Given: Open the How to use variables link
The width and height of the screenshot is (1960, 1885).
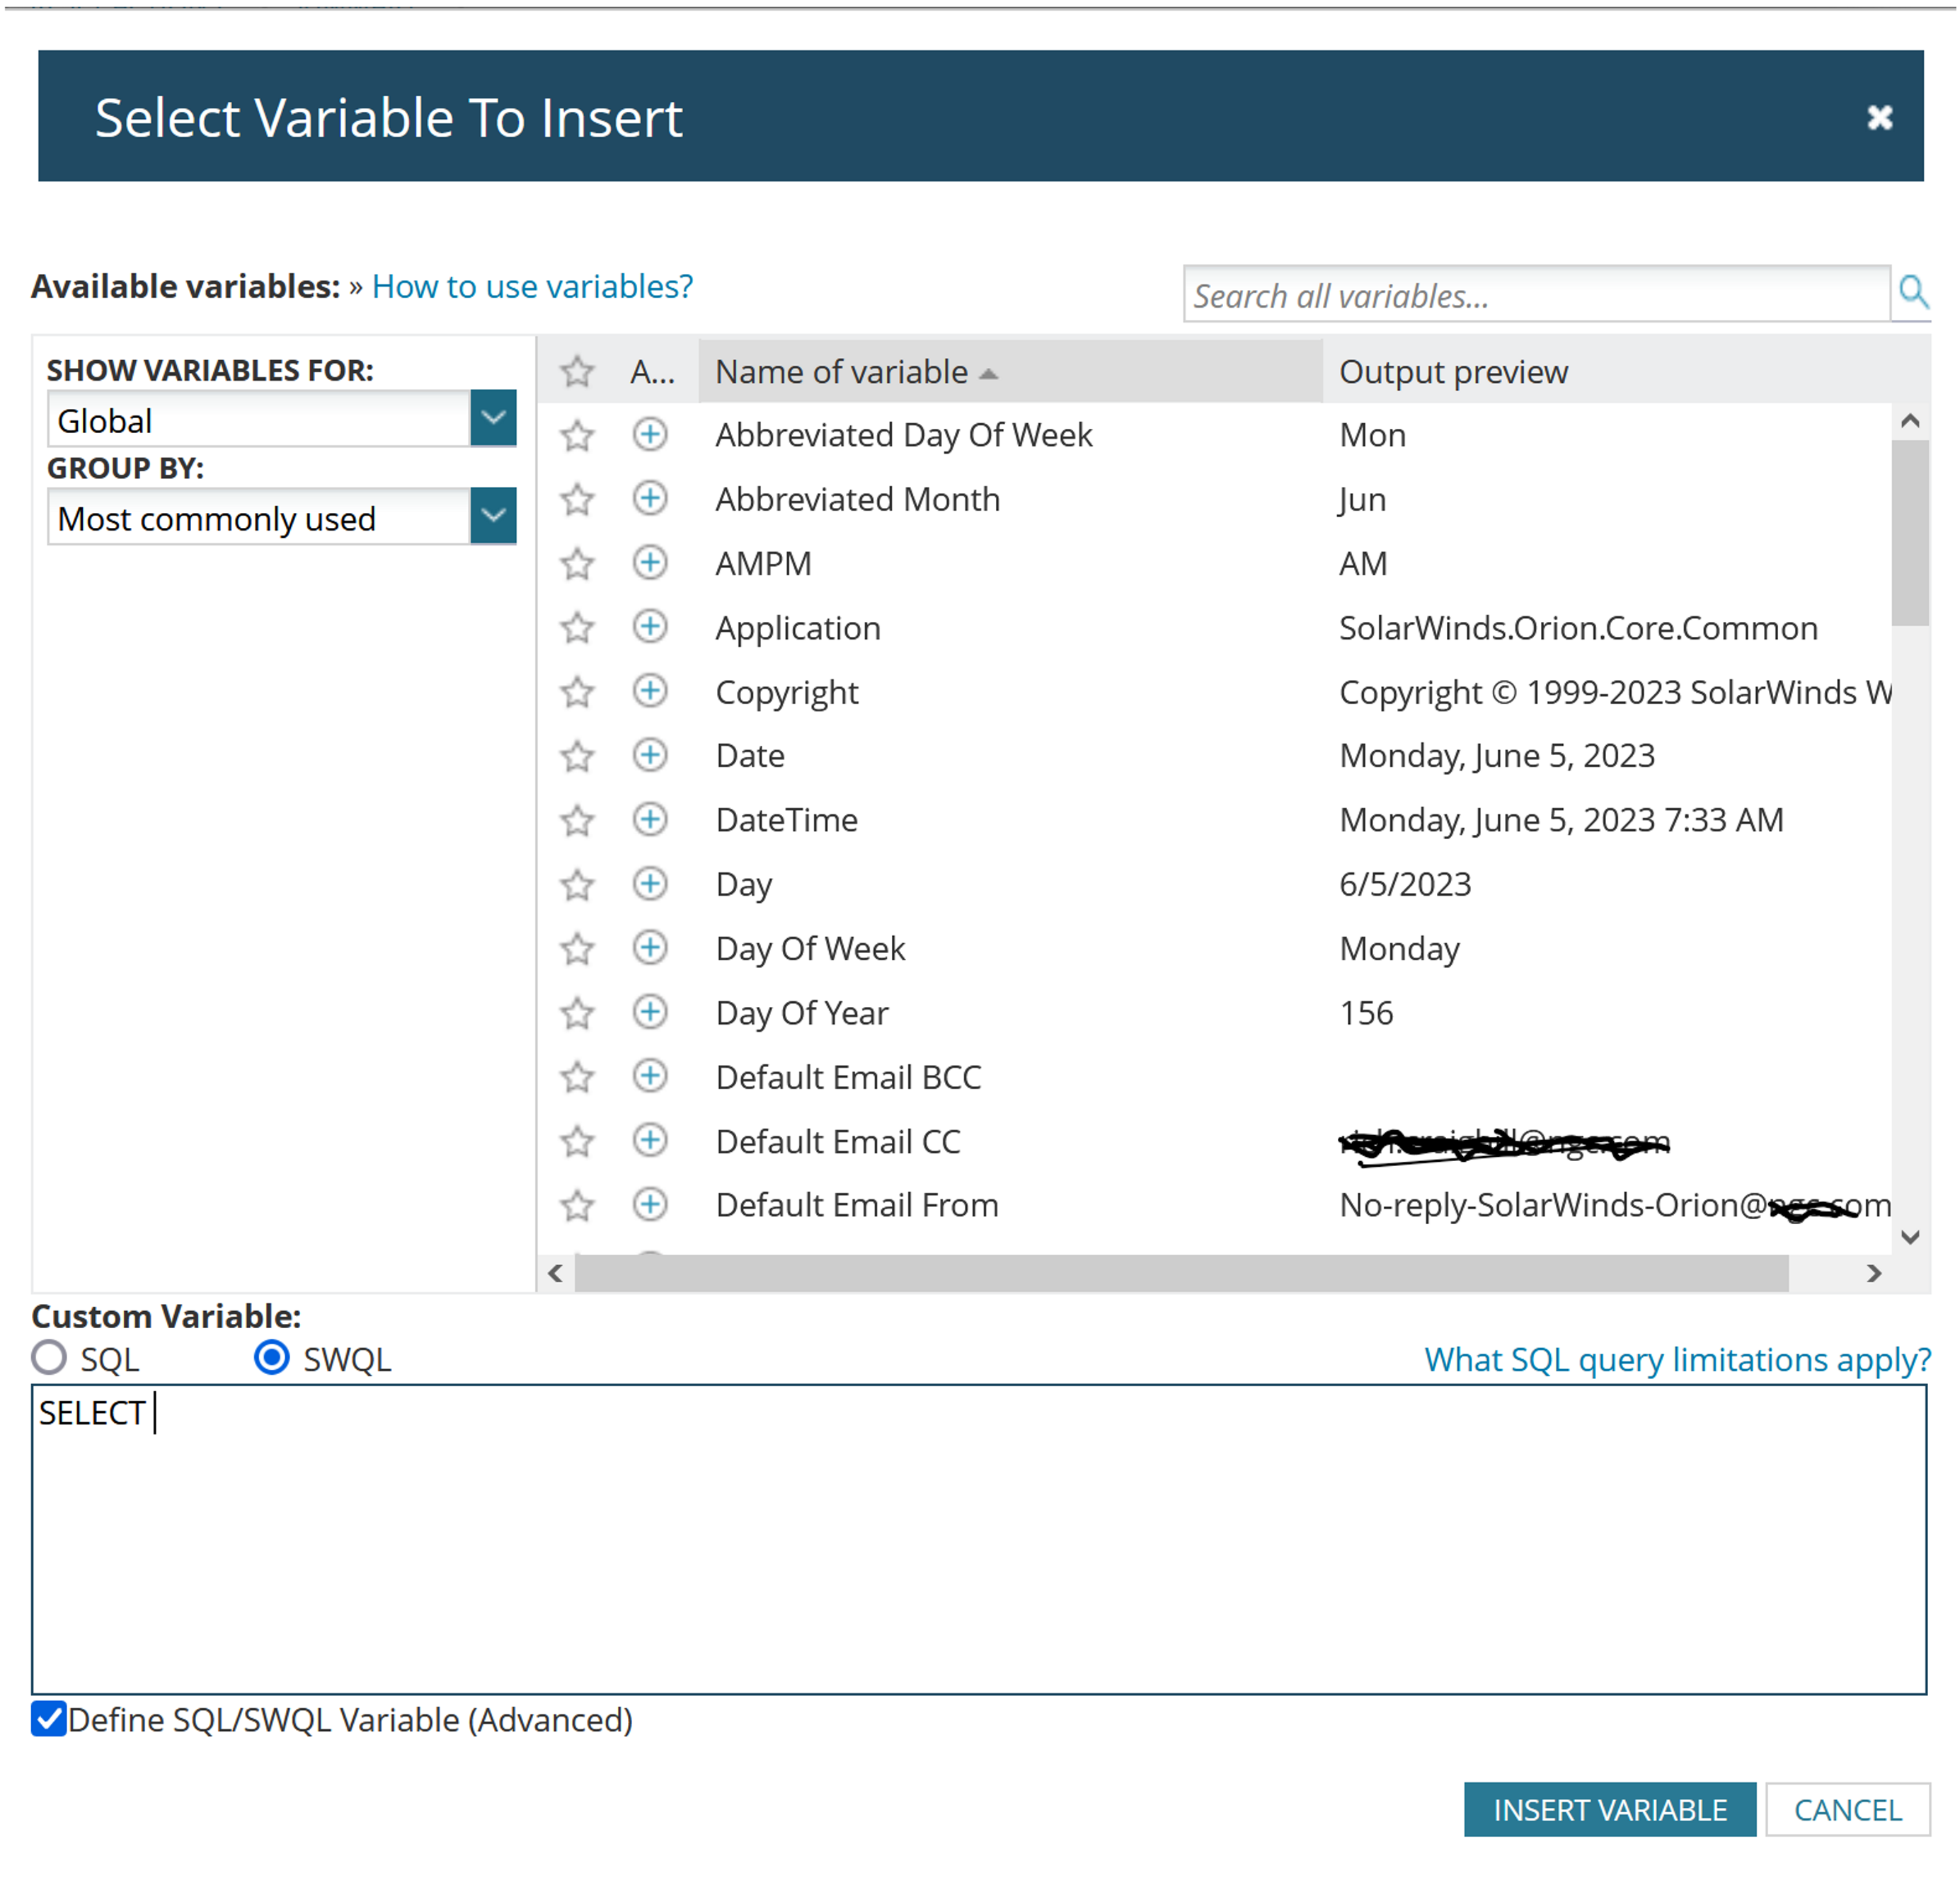Looking at the screenshot, I should pyautogui.click(x=532, y=287).
